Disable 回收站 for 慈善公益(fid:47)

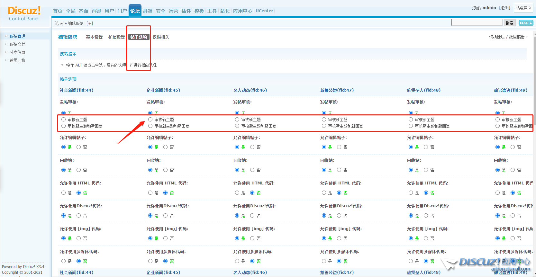pos(339,170)
